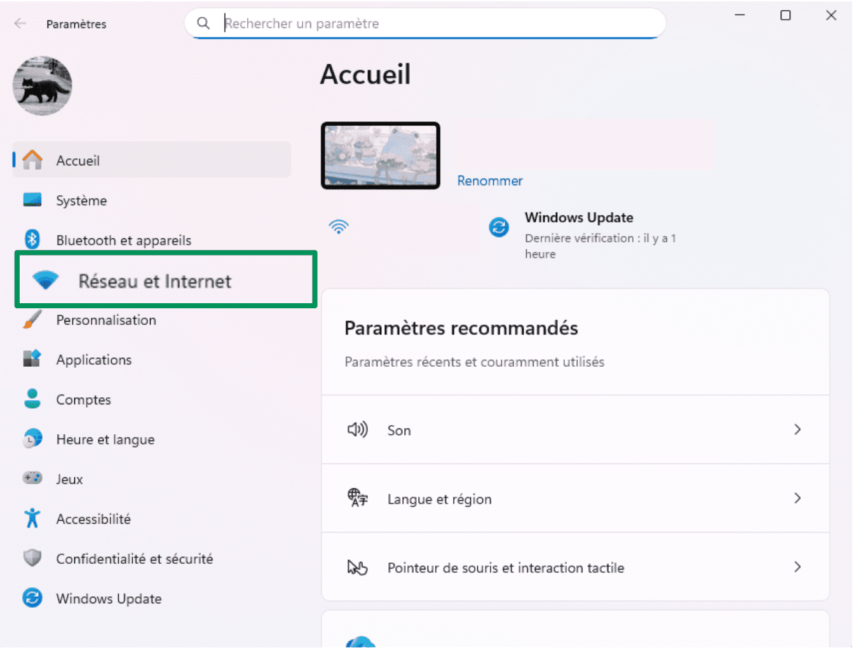Screen dimensions: 854x649
Task: Select the Accessibilité figure icon
Action: (32, 519)
